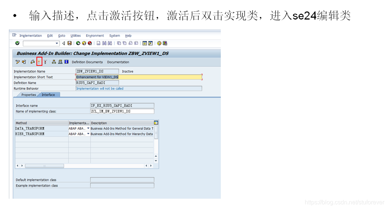This screenshot has height=209, width=388.
Task: Open the Environment menu
Action: coord(95,35)
